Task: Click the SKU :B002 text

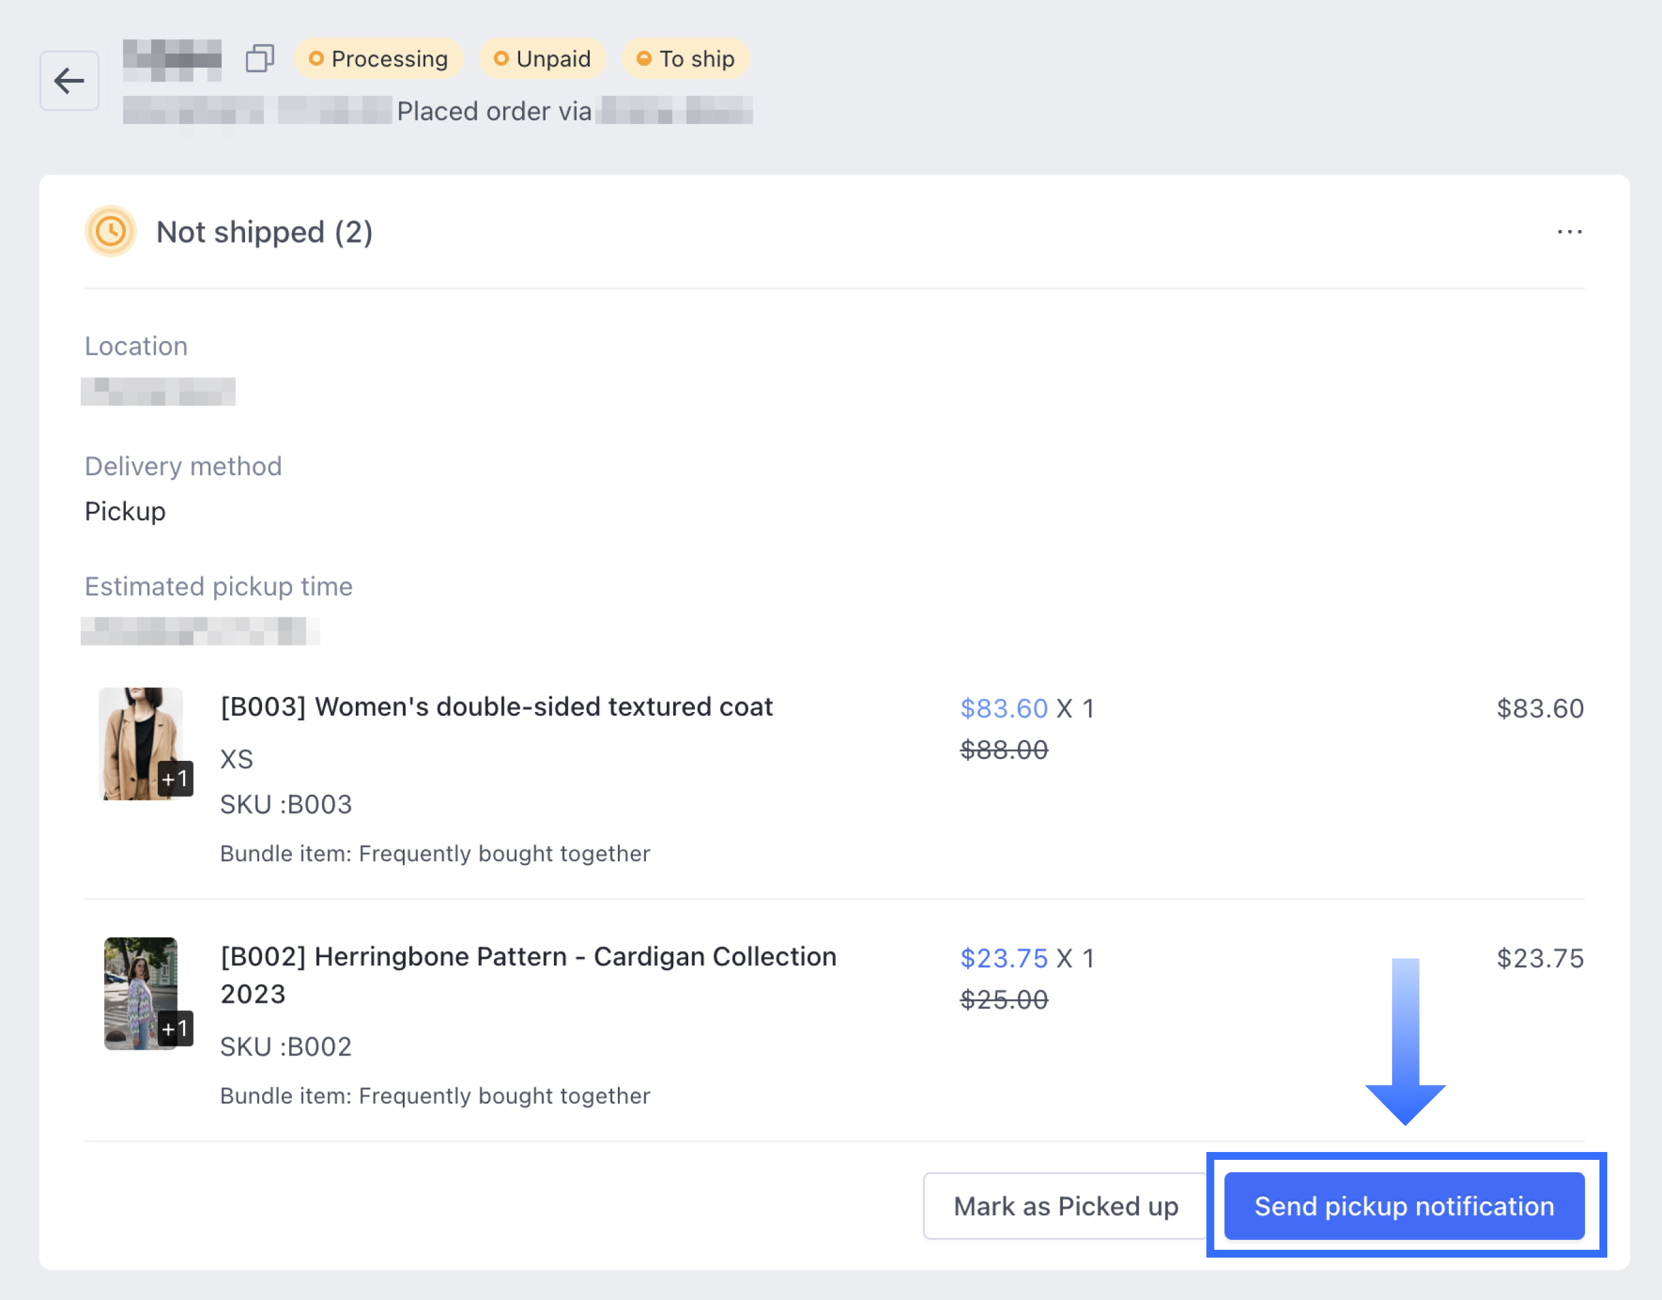Action: (x=285, y=1046)
